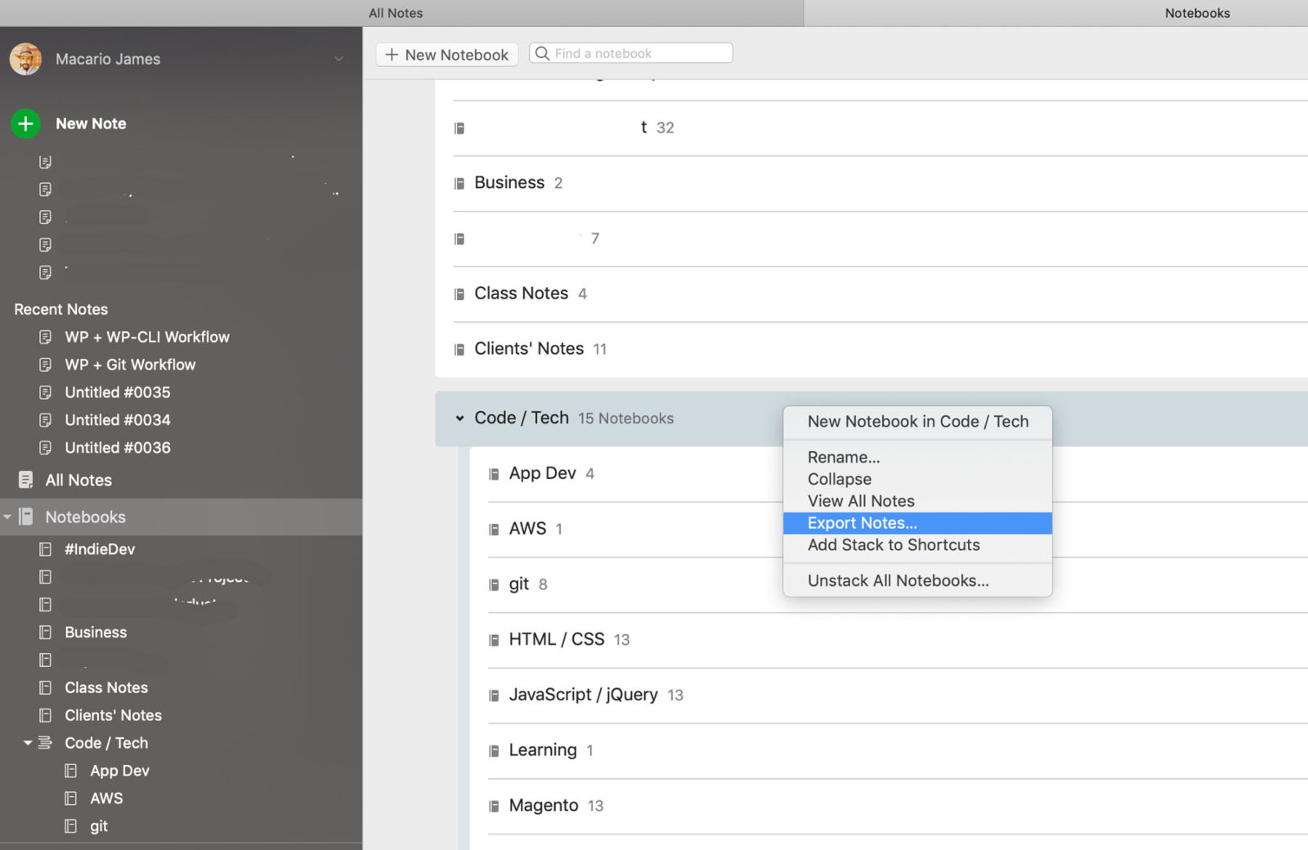Open App Dev notebook row
Image resolution: width=1308 pixels, height=850 pixels.
point(898,474)
